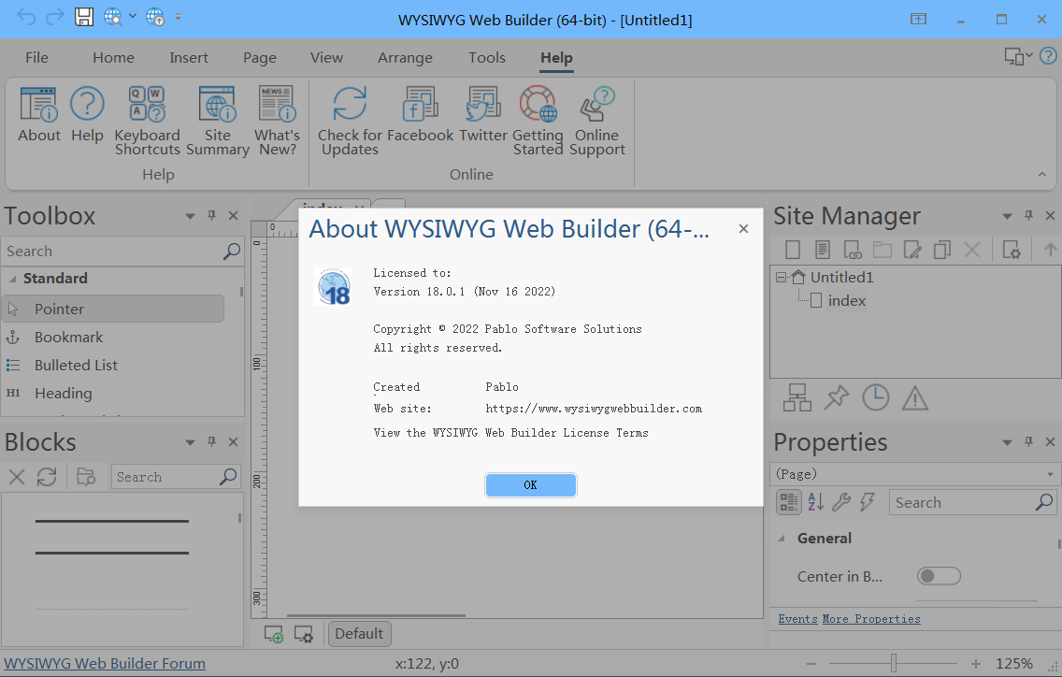The width and height of the screenshot is (1062, 677).
Task: Click the new page from template icon
Action: pyautogui.click(x=823, y=250)
